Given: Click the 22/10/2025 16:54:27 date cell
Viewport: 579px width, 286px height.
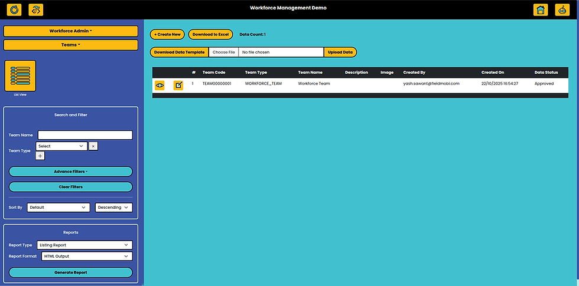Looking at the screenshot, I should (x=500, y=84).
